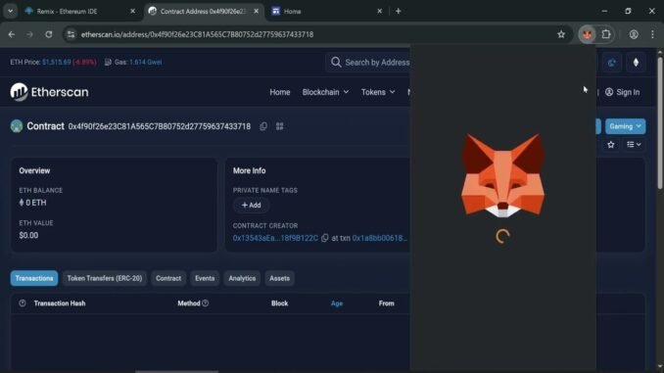Click the Transaction Hash help icon
This screenshot has height=373, width=664.
click(23, 303)
